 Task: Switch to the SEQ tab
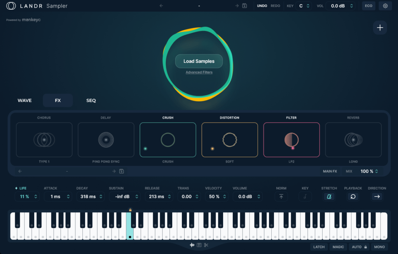91,101
